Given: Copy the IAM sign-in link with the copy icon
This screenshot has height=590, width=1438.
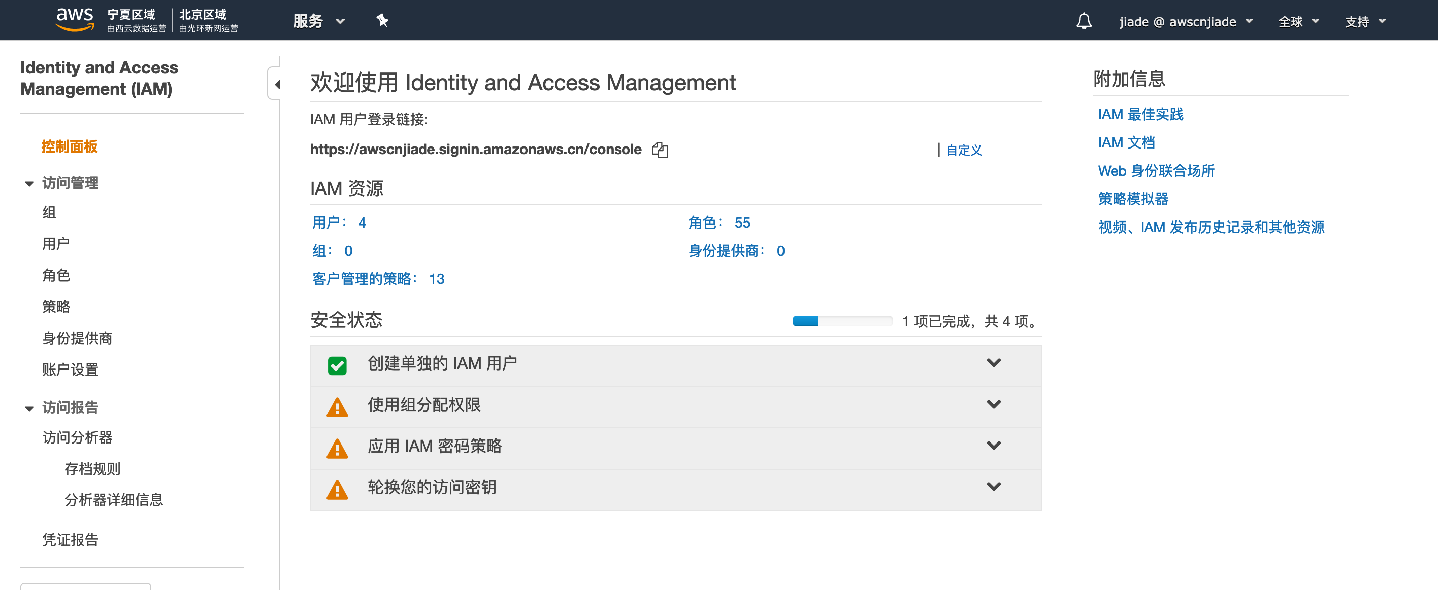Looking at the screenshot, I should pyautogui.click(x=660, y=150).
